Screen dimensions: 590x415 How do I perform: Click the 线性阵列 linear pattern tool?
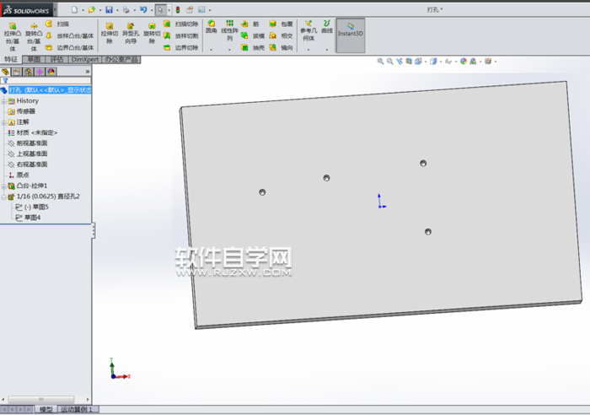[x=229, y=30]
